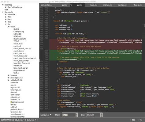Open the BUGS file in ctext

(x=16, y=29)
